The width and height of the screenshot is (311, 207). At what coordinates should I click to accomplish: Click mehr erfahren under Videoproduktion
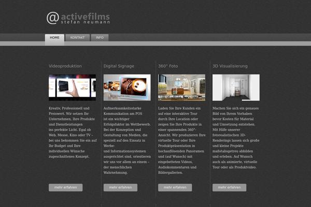point(66,187)
